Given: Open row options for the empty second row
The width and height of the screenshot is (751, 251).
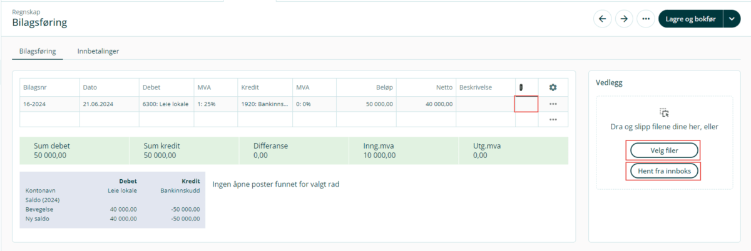Looking at the screenshot, I should 553,119.
